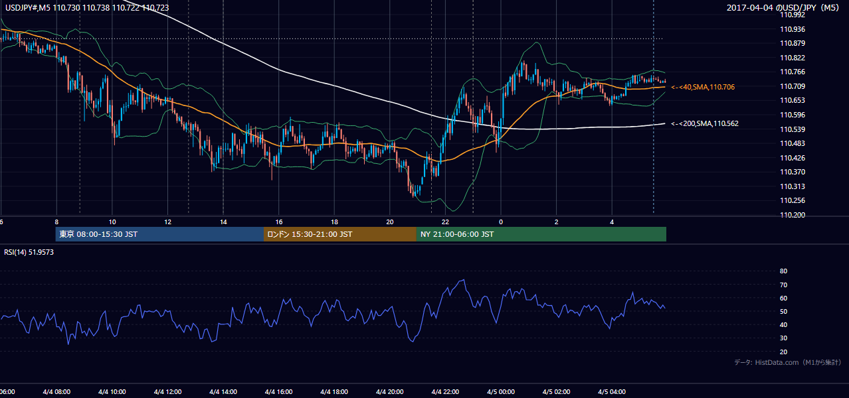Click the 4/4 22:00 time label
The height and width of the screenshot is (398, 849).
[445, 391]
